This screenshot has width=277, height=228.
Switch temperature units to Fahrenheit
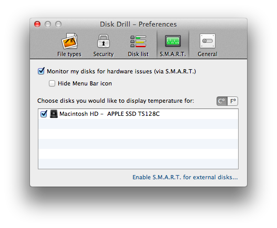coord(233,101)
